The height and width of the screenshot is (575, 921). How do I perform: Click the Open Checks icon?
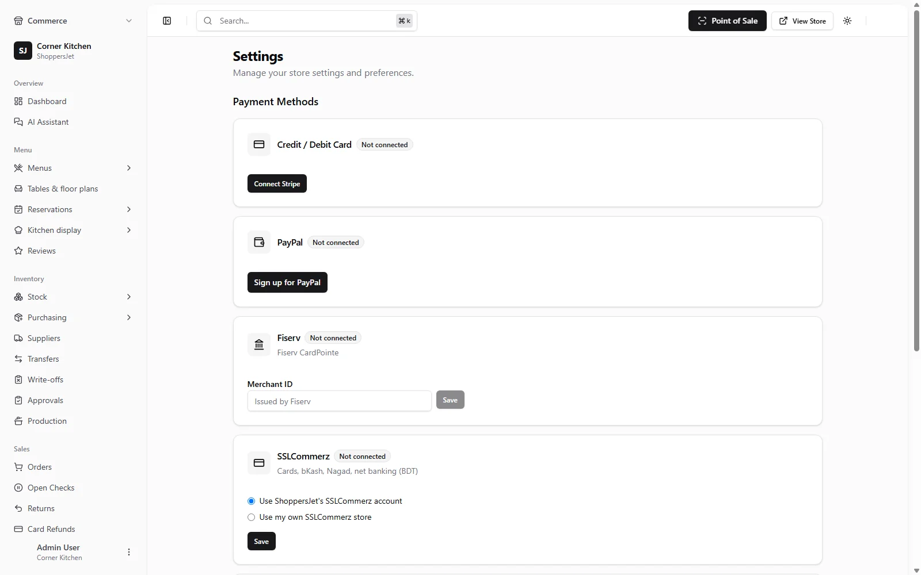(18, 488)
